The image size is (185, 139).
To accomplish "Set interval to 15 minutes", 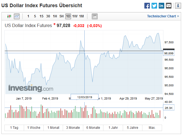I will pyautogui.click(x=41, y=16).
